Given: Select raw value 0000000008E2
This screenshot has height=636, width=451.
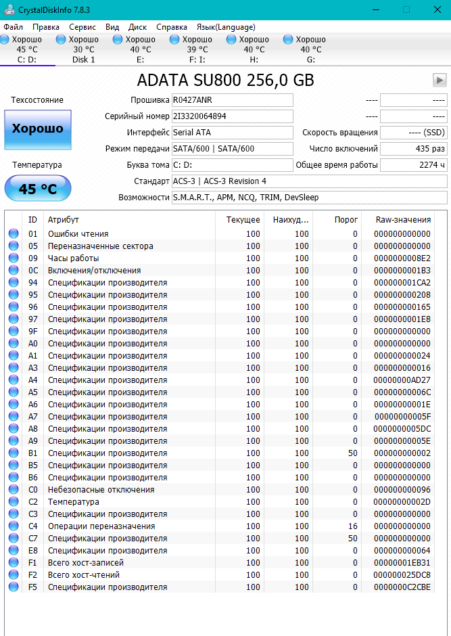Looking at the screenshot, I should point(402,258).
